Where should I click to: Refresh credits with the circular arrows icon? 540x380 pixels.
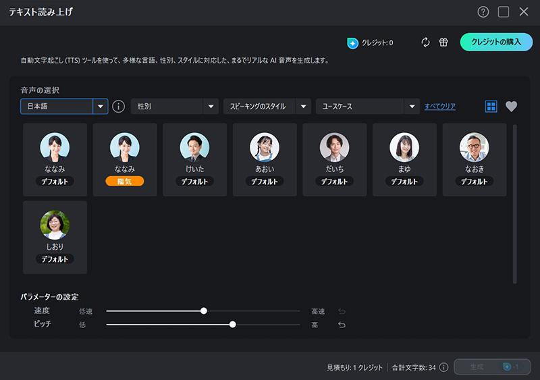[x=426, y=43]
